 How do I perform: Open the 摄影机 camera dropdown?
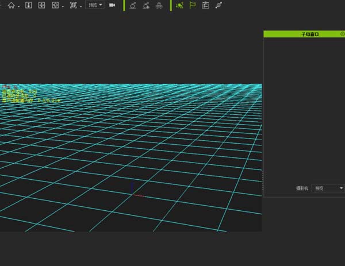pos(328,188)
